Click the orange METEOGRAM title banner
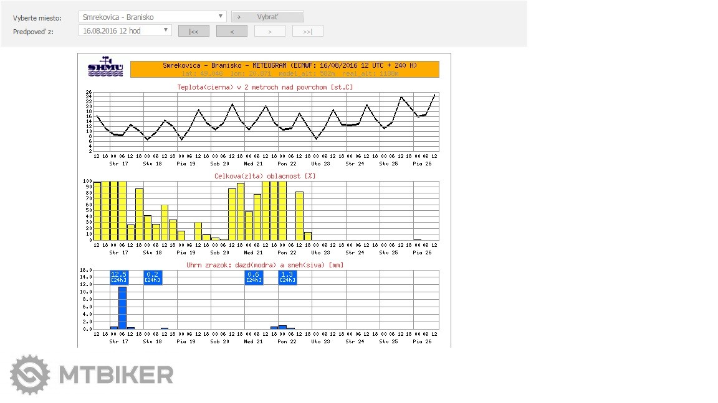This screenshot has height=403, width=718. click(x=285, y=68)
